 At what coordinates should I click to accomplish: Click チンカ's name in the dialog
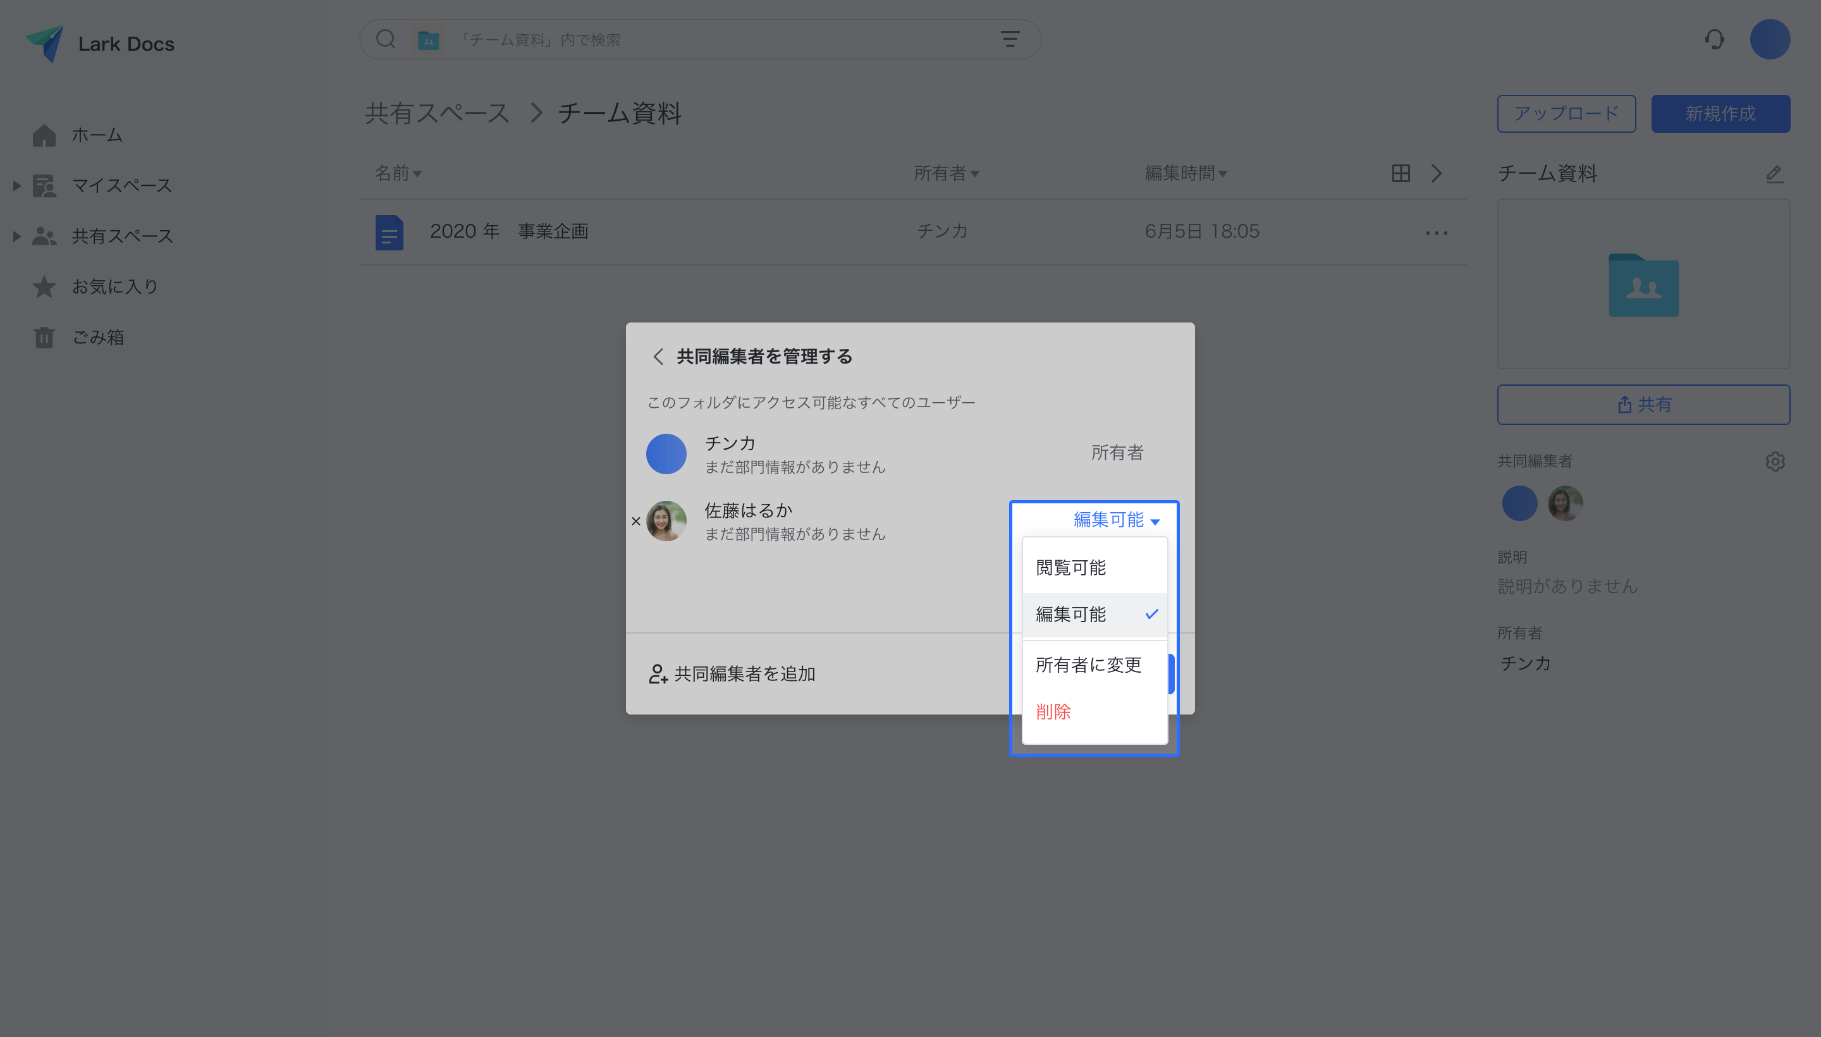coord(729,444)
